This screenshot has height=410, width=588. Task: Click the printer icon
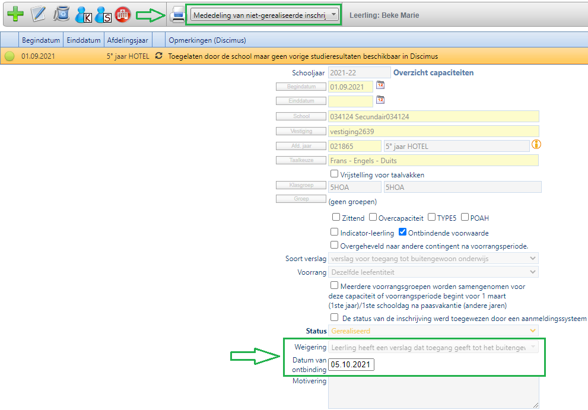177,15
